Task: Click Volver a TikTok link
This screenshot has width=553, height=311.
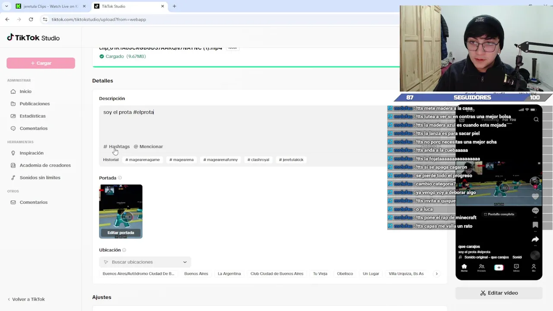Action: coord(26,299)
